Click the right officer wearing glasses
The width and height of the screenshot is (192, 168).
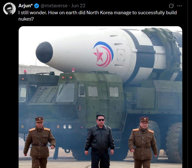pos(143,142)
